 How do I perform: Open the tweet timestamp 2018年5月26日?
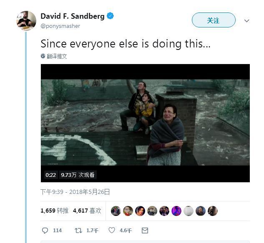point(75,192)
